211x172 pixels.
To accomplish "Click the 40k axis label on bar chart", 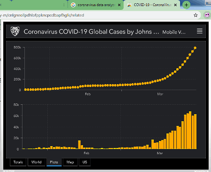I will pos(16,127).
